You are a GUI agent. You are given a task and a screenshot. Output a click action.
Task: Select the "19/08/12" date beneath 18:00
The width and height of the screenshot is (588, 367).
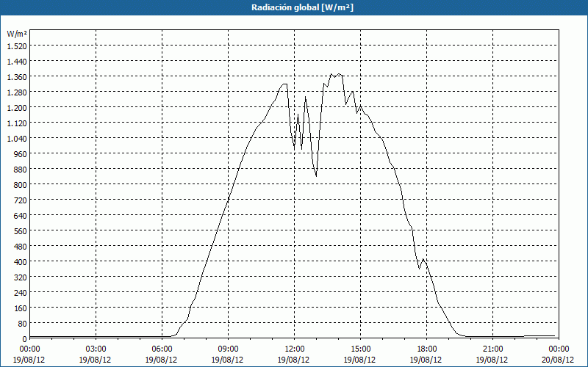click(x=426, y=360)
